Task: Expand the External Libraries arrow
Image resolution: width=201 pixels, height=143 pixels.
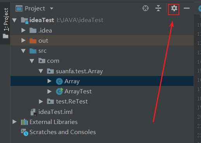Action: coord(14,122)
